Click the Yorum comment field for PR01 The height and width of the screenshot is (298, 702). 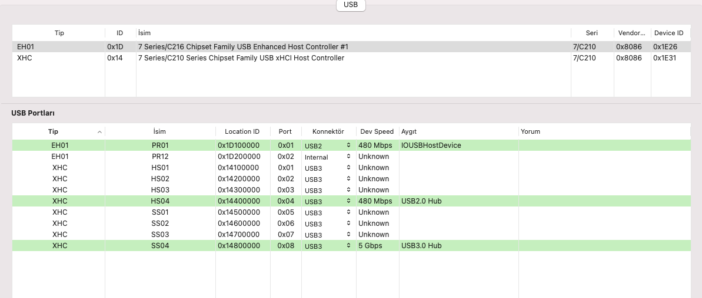coord(603,145)
